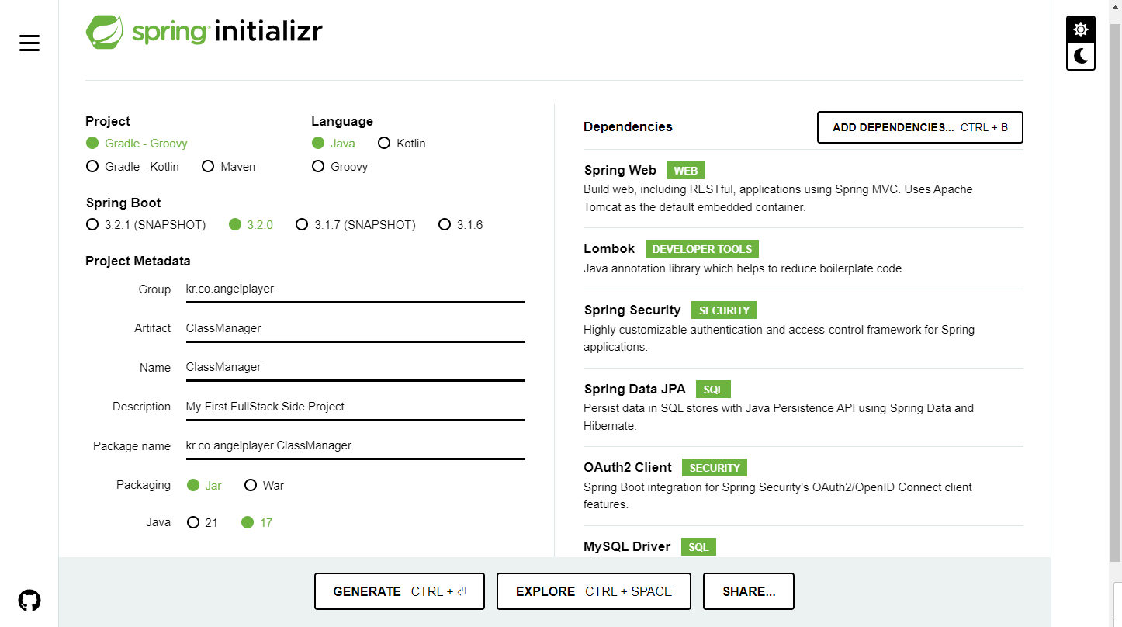Click SQL tag beside MySQL Driver
Image resolution: width=1122 pixels, height=627 pixels.
[699, 547]
